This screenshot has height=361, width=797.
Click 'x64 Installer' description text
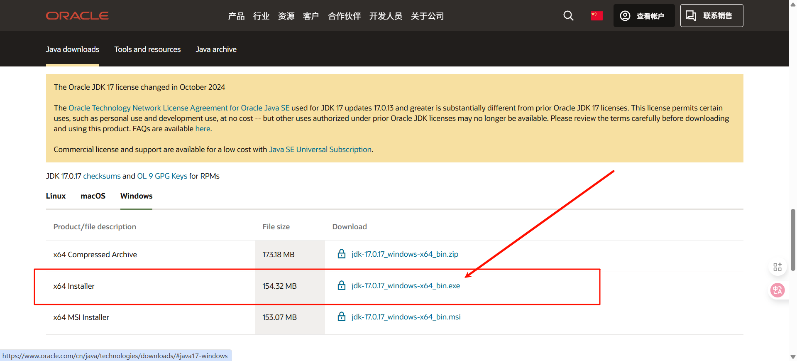pyautogui.click(x=74, y=286)
